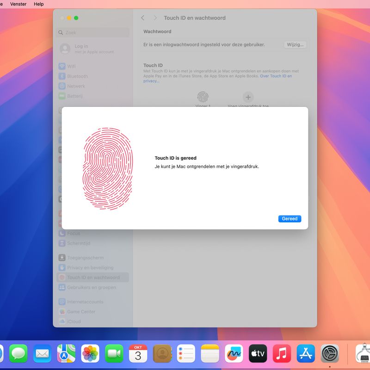This screenshot has width=370, height=370.
Task: Open the Venster menu
Action: [x=18, y=4]
